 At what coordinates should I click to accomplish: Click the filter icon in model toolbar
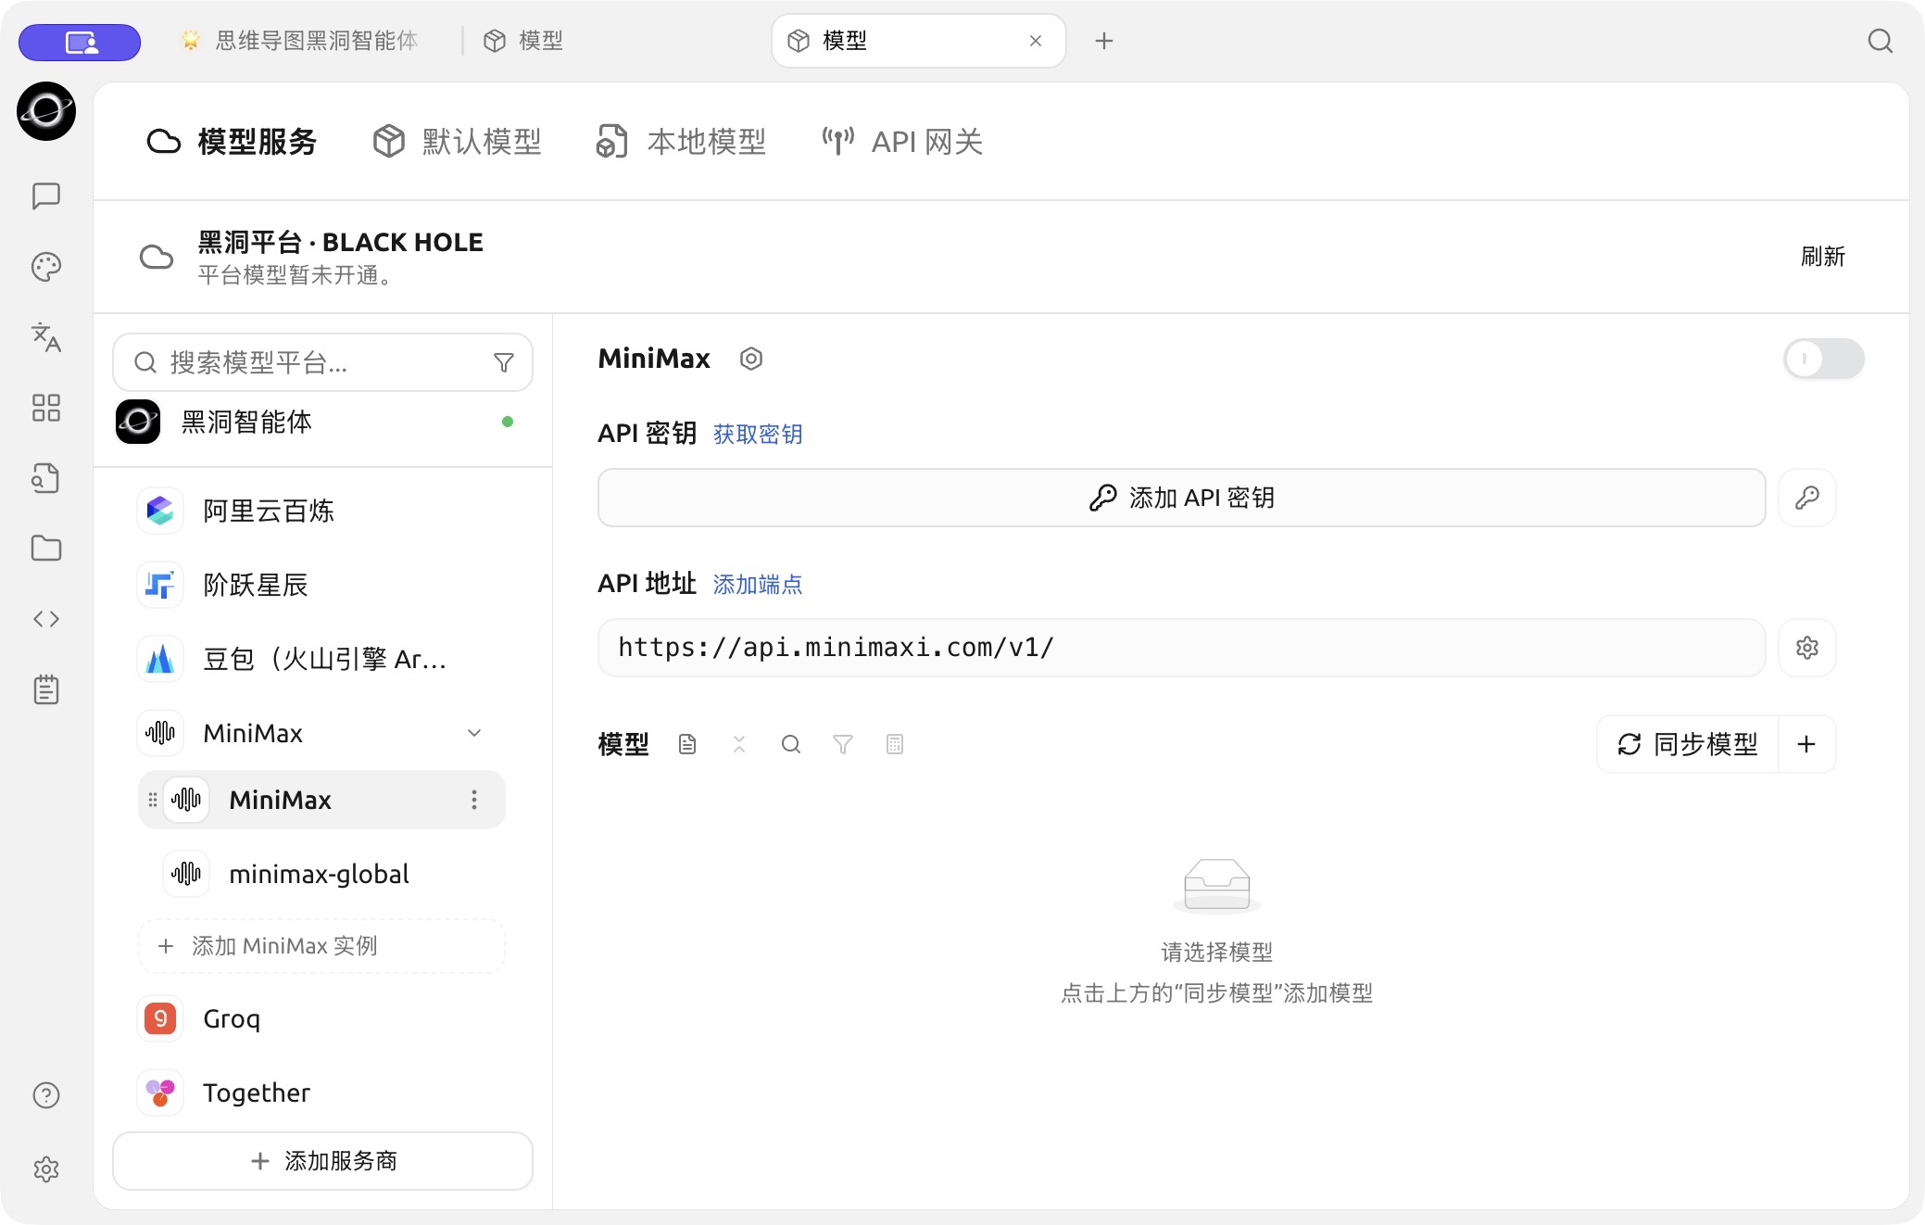tap(843, 744)
